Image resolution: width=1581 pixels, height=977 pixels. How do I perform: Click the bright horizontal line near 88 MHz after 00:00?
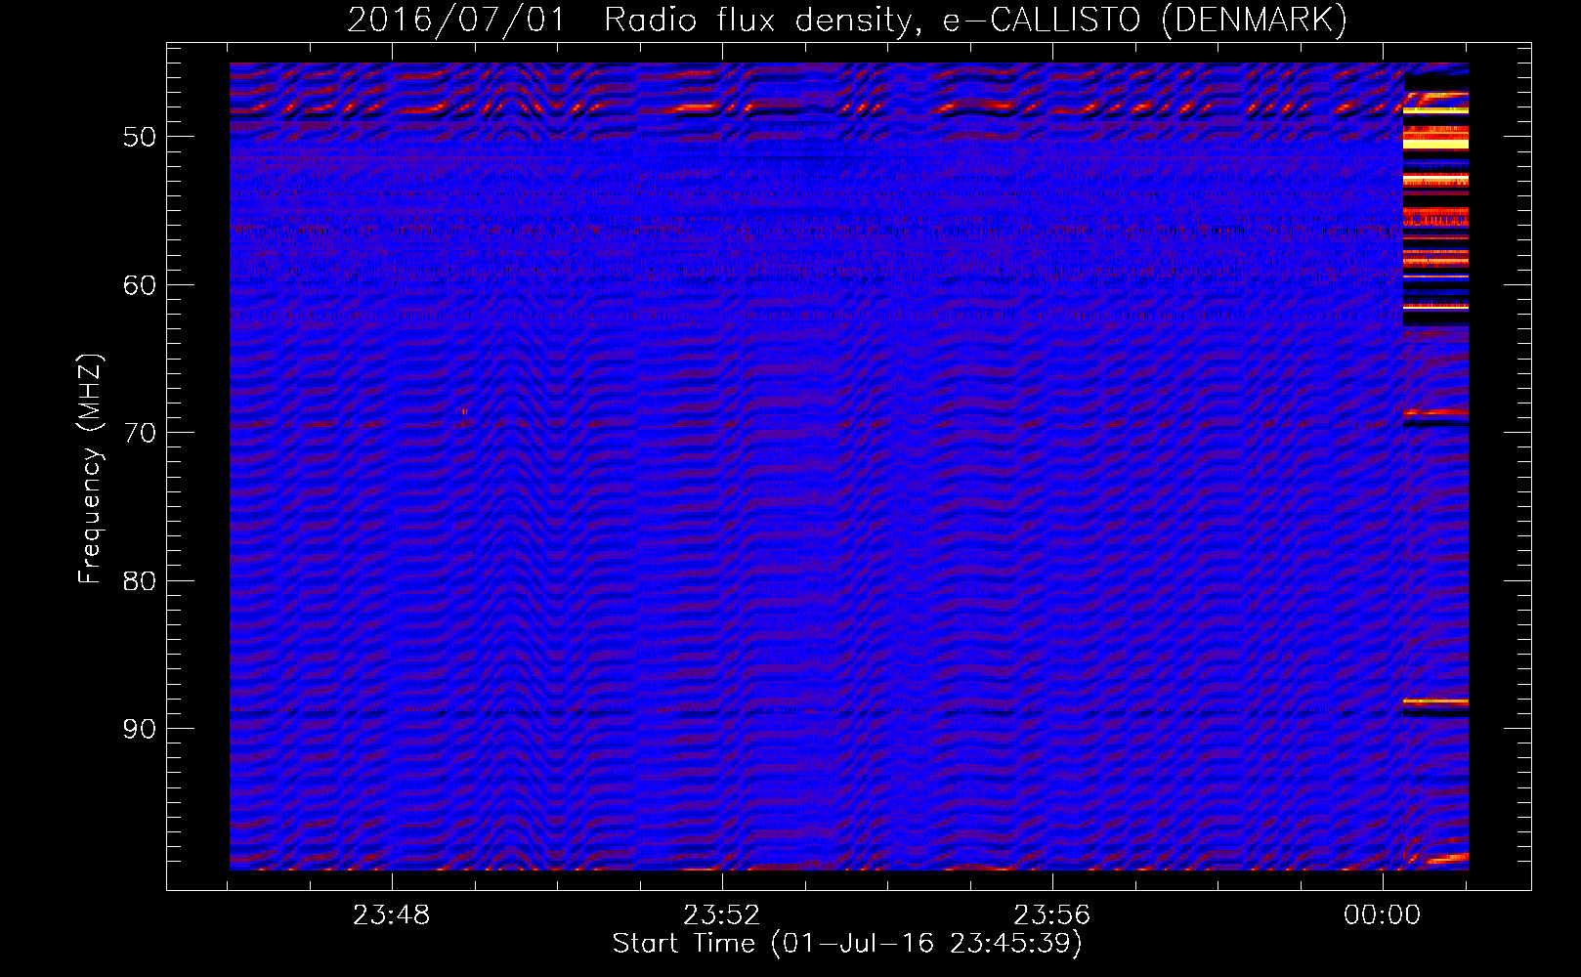(x=1435, y=701)
